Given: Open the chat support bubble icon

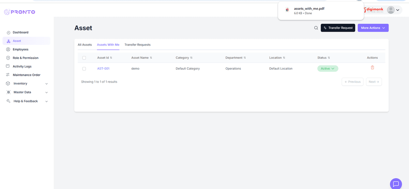Looking at the screenshot, I should (396, 184).
